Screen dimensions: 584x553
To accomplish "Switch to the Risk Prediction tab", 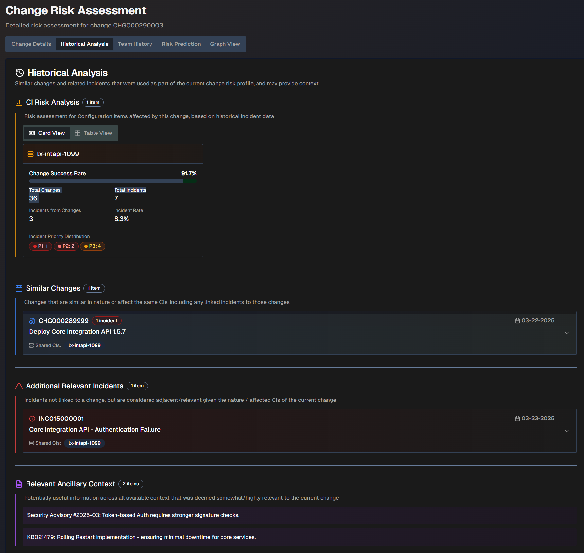I will [181, 44].
